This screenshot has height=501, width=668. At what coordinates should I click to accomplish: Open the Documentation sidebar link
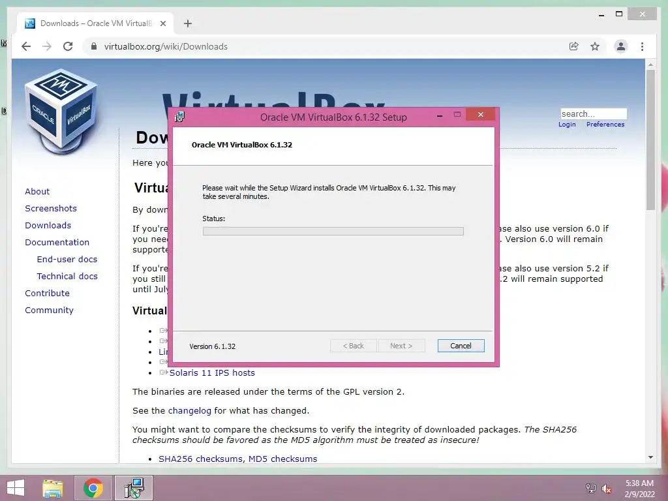point(57,243)
